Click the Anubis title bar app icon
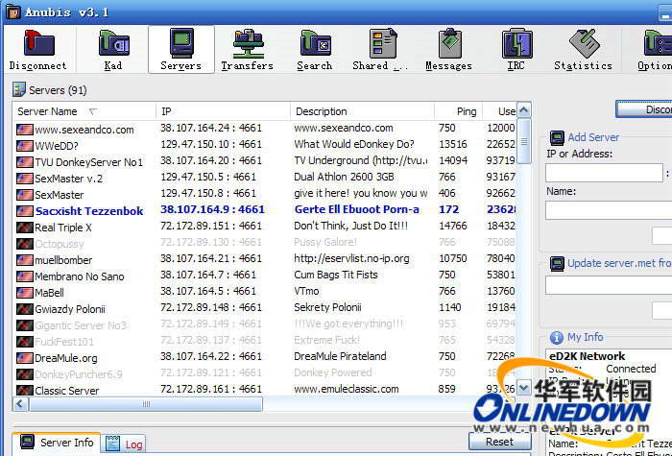 point(12,12)
